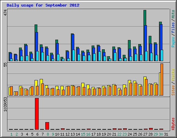The image size is (177, 138).
Task: Click the 1039053 KBytes axis label
Action: pyautogui.click(x=5, y=105)
